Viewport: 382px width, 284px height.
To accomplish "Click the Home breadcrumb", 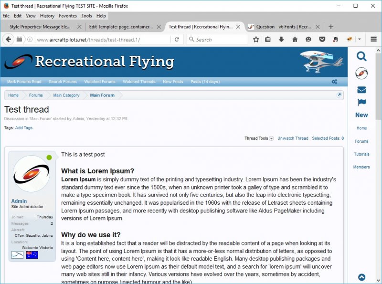I will (x=13, y=95).
